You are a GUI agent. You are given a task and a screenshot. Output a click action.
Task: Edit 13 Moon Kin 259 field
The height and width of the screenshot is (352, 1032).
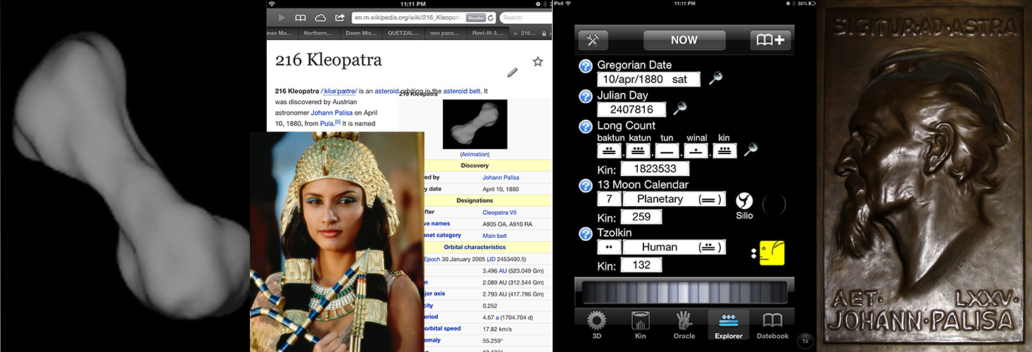click(641, 217)
